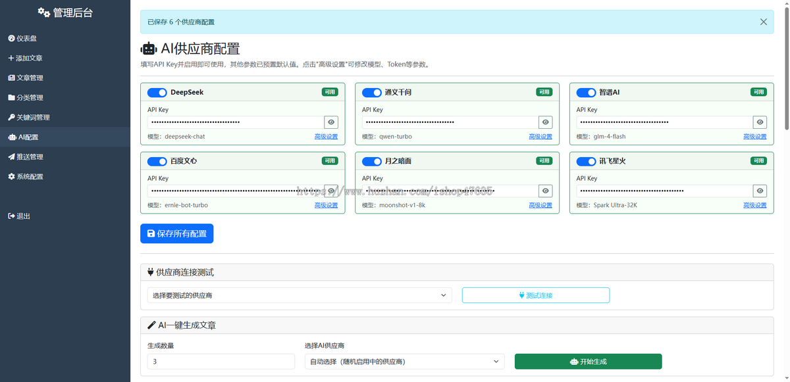Click 保存所有配置 button

click(x=177, y=233)
